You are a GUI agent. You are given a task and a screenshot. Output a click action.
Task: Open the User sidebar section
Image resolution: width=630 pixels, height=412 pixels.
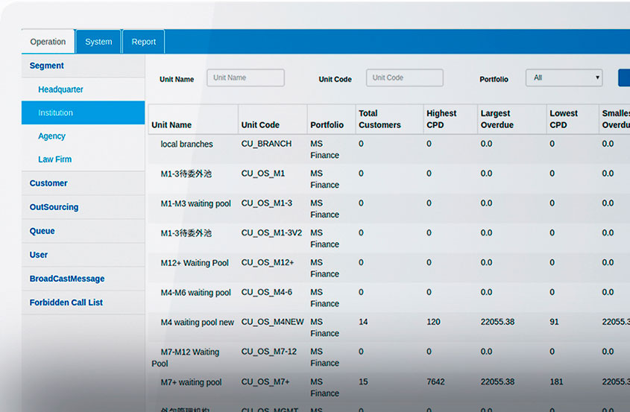[84, 255]
